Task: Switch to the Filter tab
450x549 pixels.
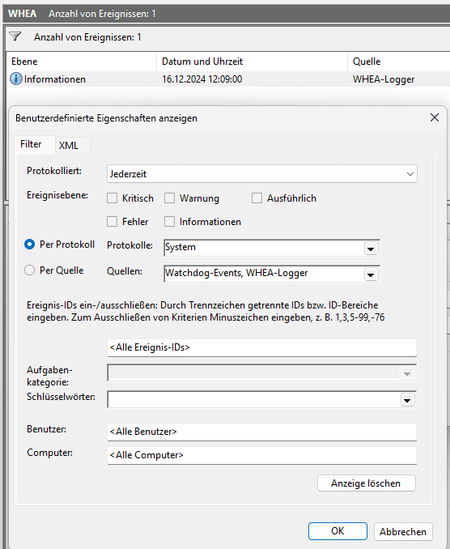Action: click(x=31, y=144)
